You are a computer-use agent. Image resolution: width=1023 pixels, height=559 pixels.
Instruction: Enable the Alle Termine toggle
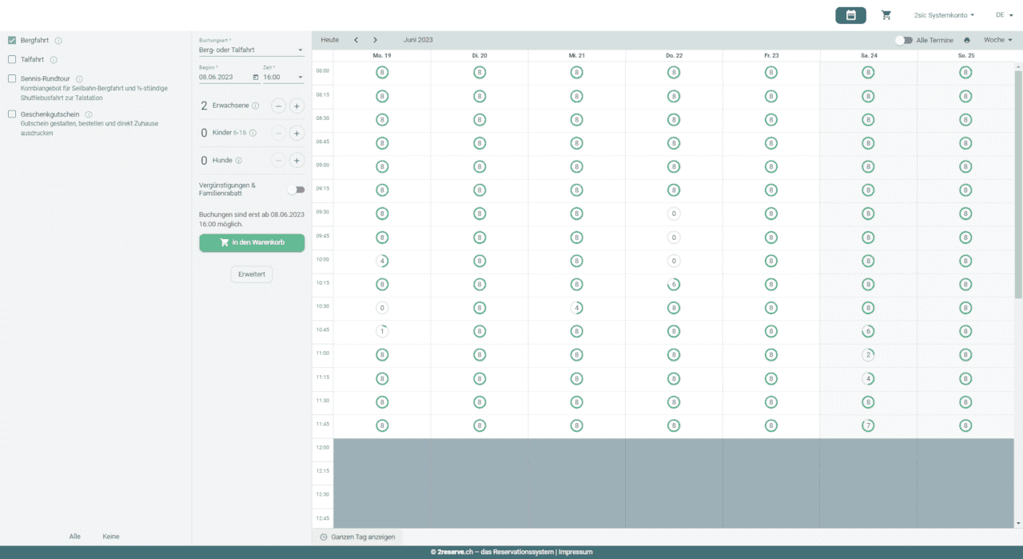click(903, 40)
